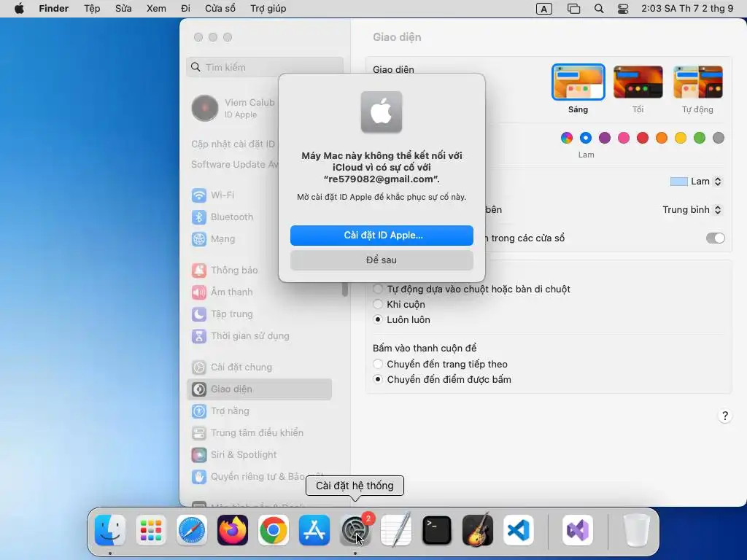Open Siri & Spotlight settings
This screenshot has width=747, height=560.
click(x=234, y=455)
